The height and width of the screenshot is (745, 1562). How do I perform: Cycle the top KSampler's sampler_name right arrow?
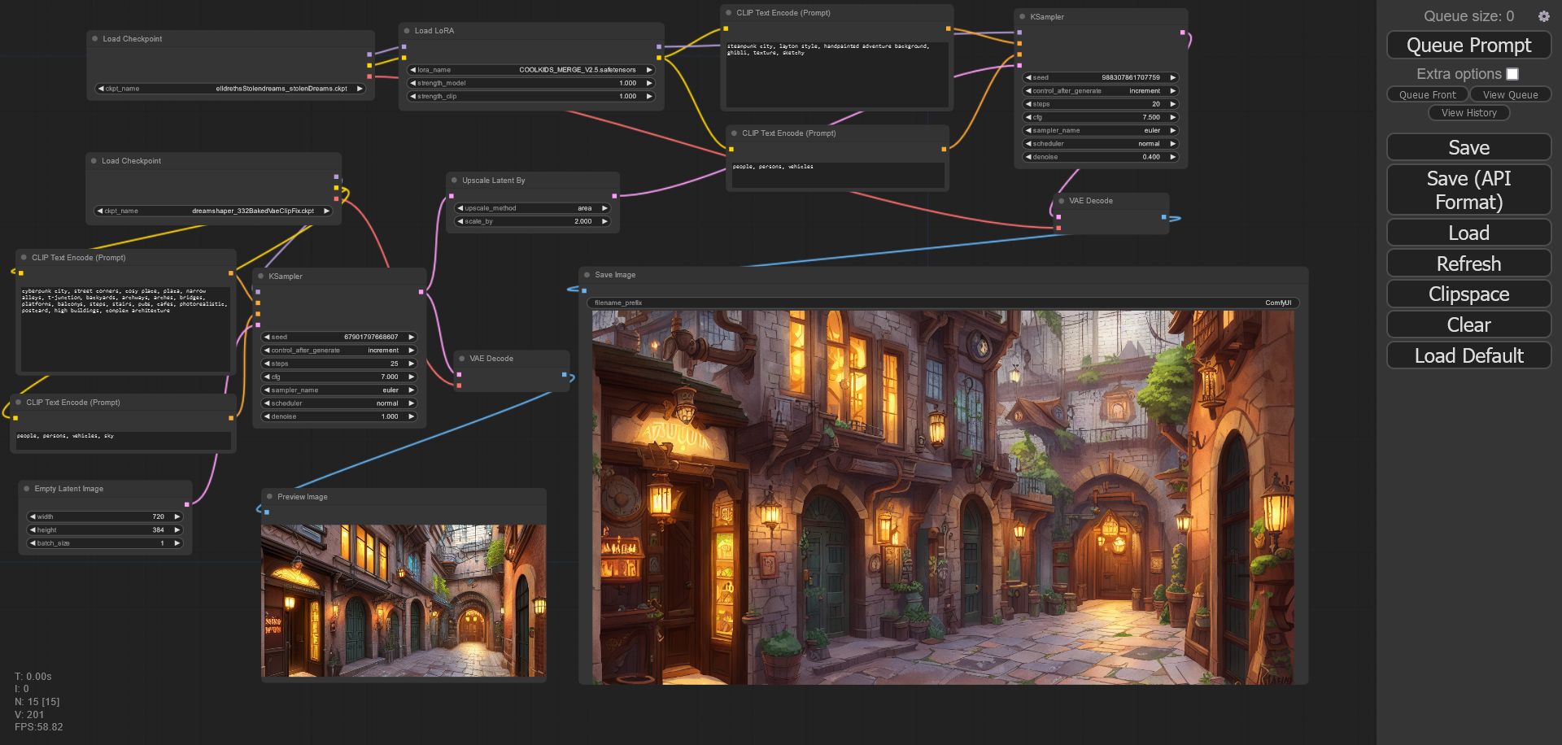(1172, 130)
